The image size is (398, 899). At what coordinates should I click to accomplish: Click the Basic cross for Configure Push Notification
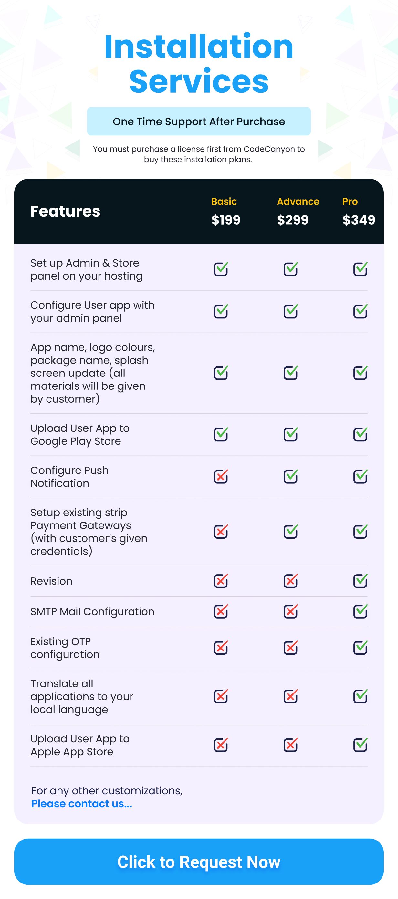tap(221, 476)
